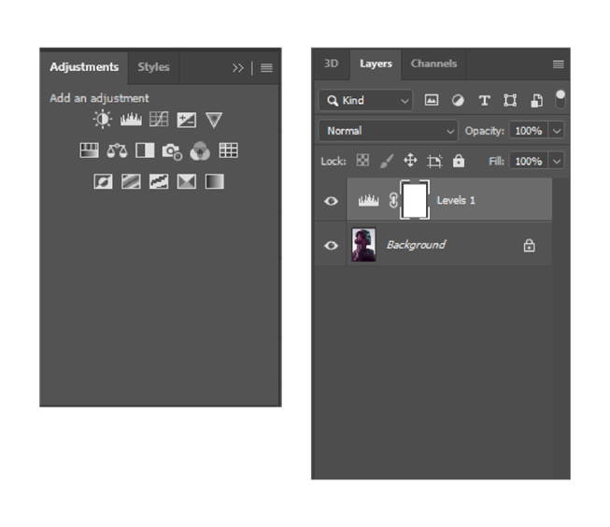610x527 pixels.
Task: Switch to the Styles tab
Action: pos(153,67)
